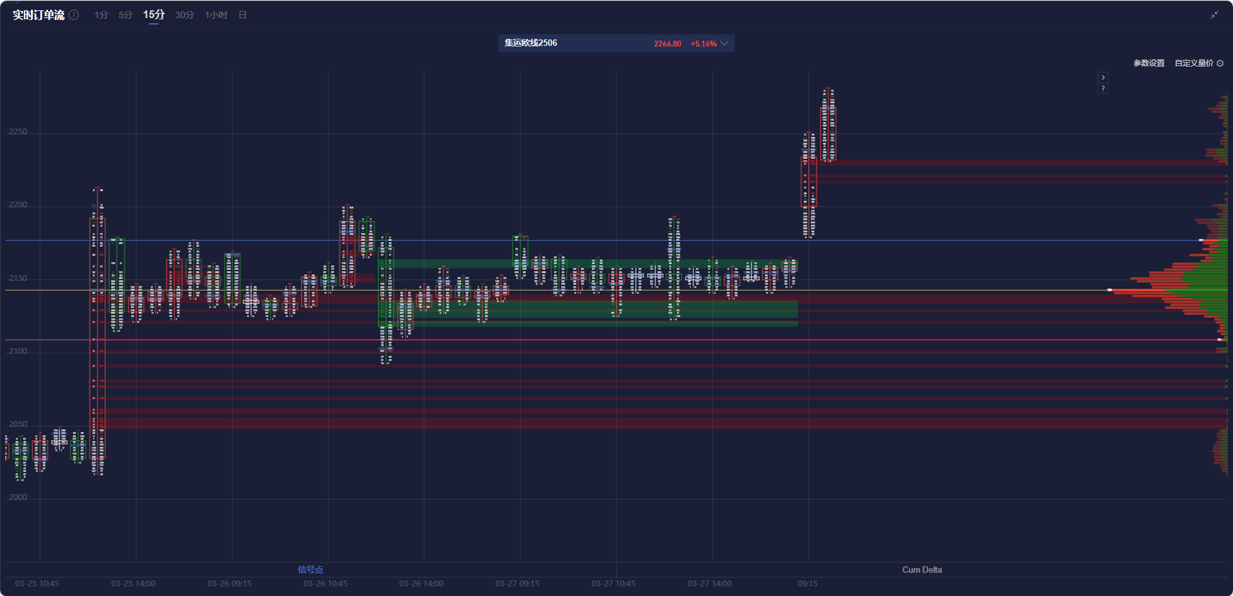This screenshot has height=596, width=1233.
Task: Click the highest footprint candle near 2270
Action: click(x=828, y=125)
